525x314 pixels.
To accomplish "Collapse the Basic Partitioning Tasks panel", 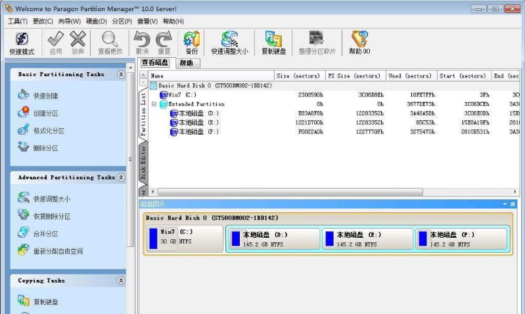I will [120, 75].
